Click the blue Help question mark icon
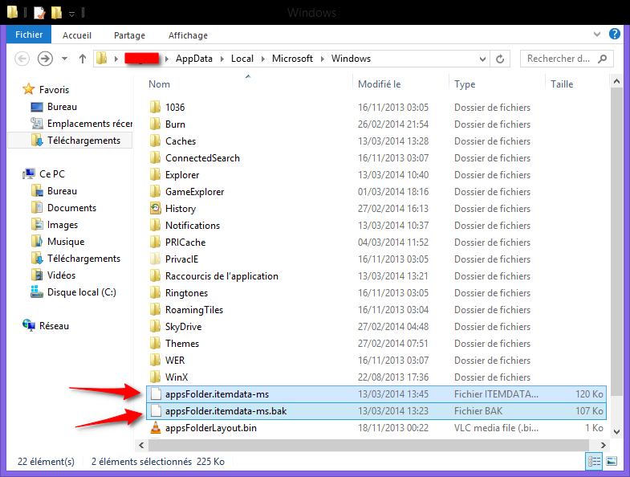630x477 pixels. (614, 34)
